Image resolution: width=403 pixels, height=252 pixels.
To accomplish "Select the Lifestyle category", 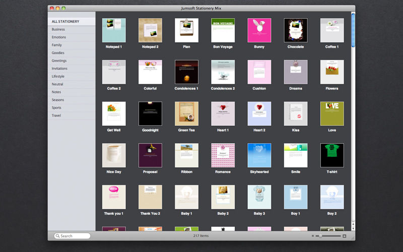I will coord(72,77).
